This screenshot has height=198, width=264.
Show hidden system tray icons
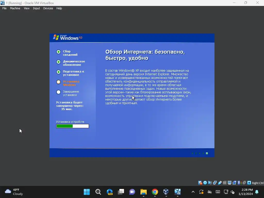193,192
